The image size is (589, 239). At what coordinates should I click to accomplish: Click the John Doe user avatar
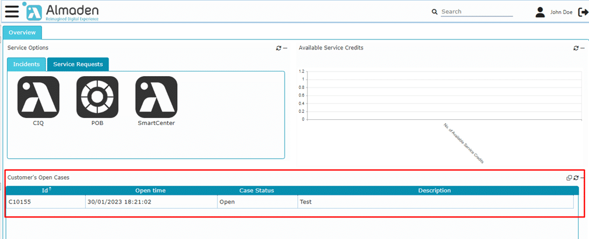click(540, 12)
